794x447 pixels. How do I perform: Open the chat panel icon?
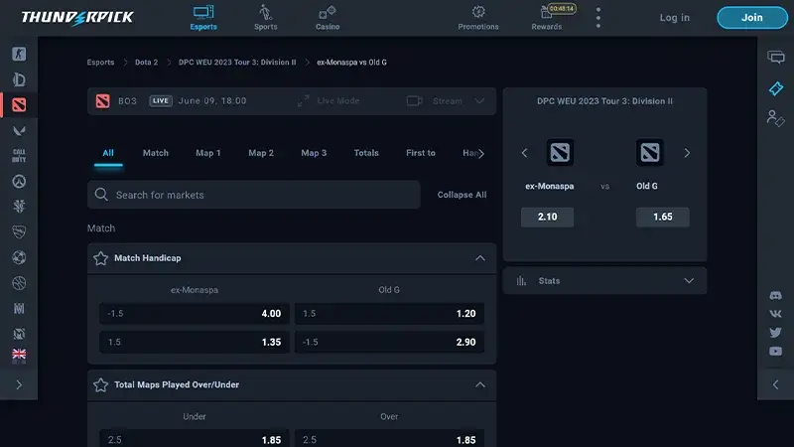776,57
